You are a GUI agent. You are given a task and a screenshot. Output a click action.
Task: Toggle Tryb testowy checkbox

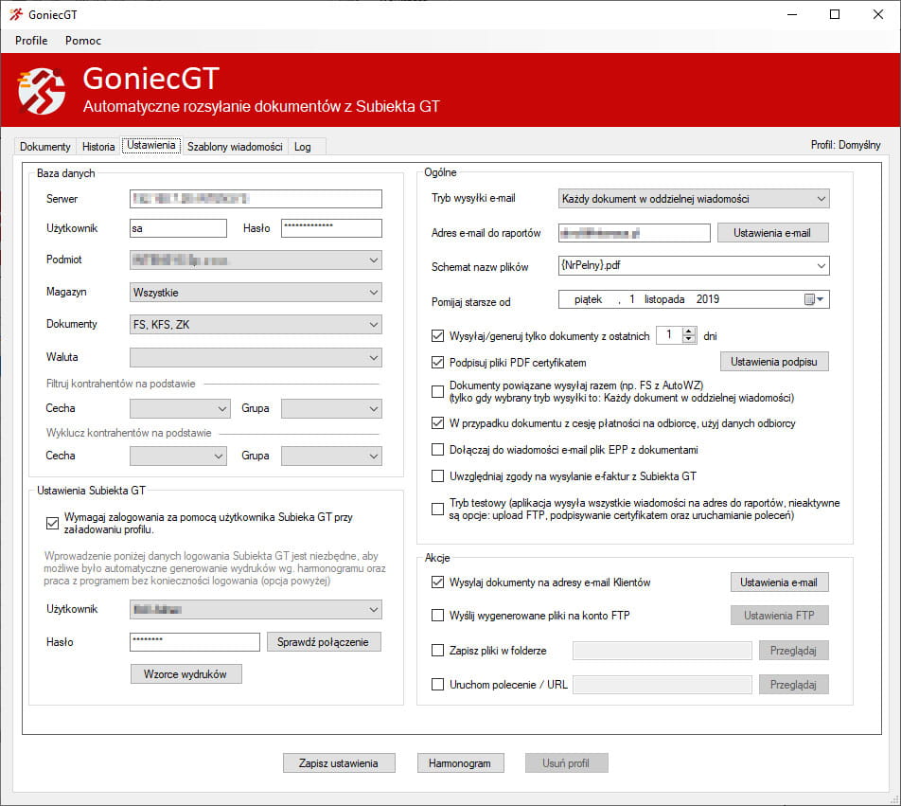coord(437,510)
